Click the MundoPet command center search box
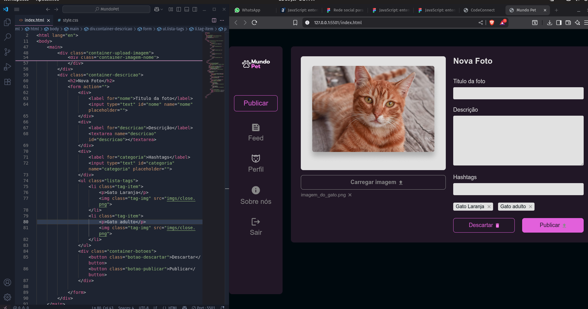 (x=106, y=9)
